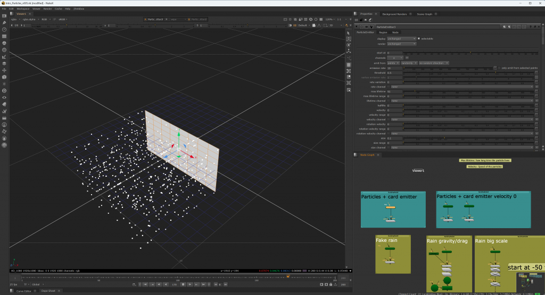Toggle the rate channel checkbox

tap(389, 86)
